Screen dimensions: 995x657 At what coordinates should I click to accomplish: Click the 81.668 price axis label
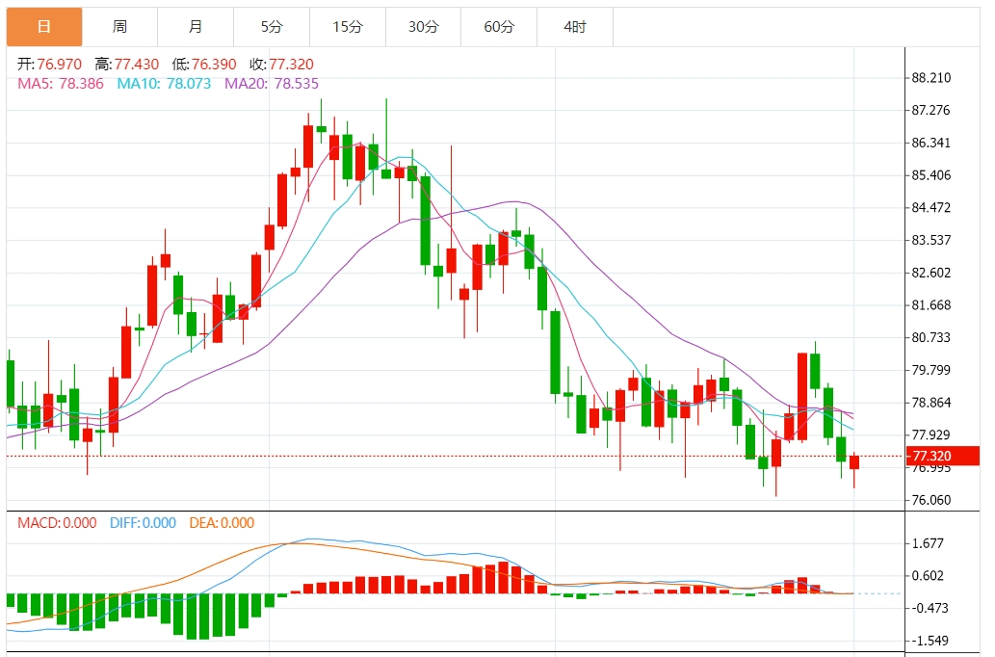tap(930, 305)
